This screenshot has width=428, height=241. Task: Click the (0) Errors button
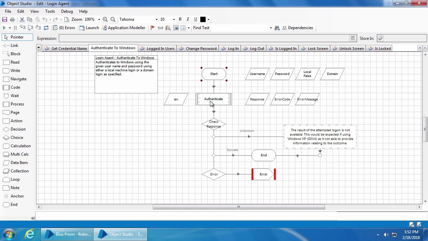pos(64,28)
